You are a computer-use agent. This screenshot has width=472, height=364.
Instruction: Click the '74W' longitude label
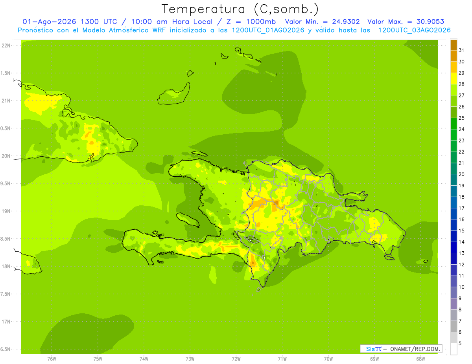144,359
